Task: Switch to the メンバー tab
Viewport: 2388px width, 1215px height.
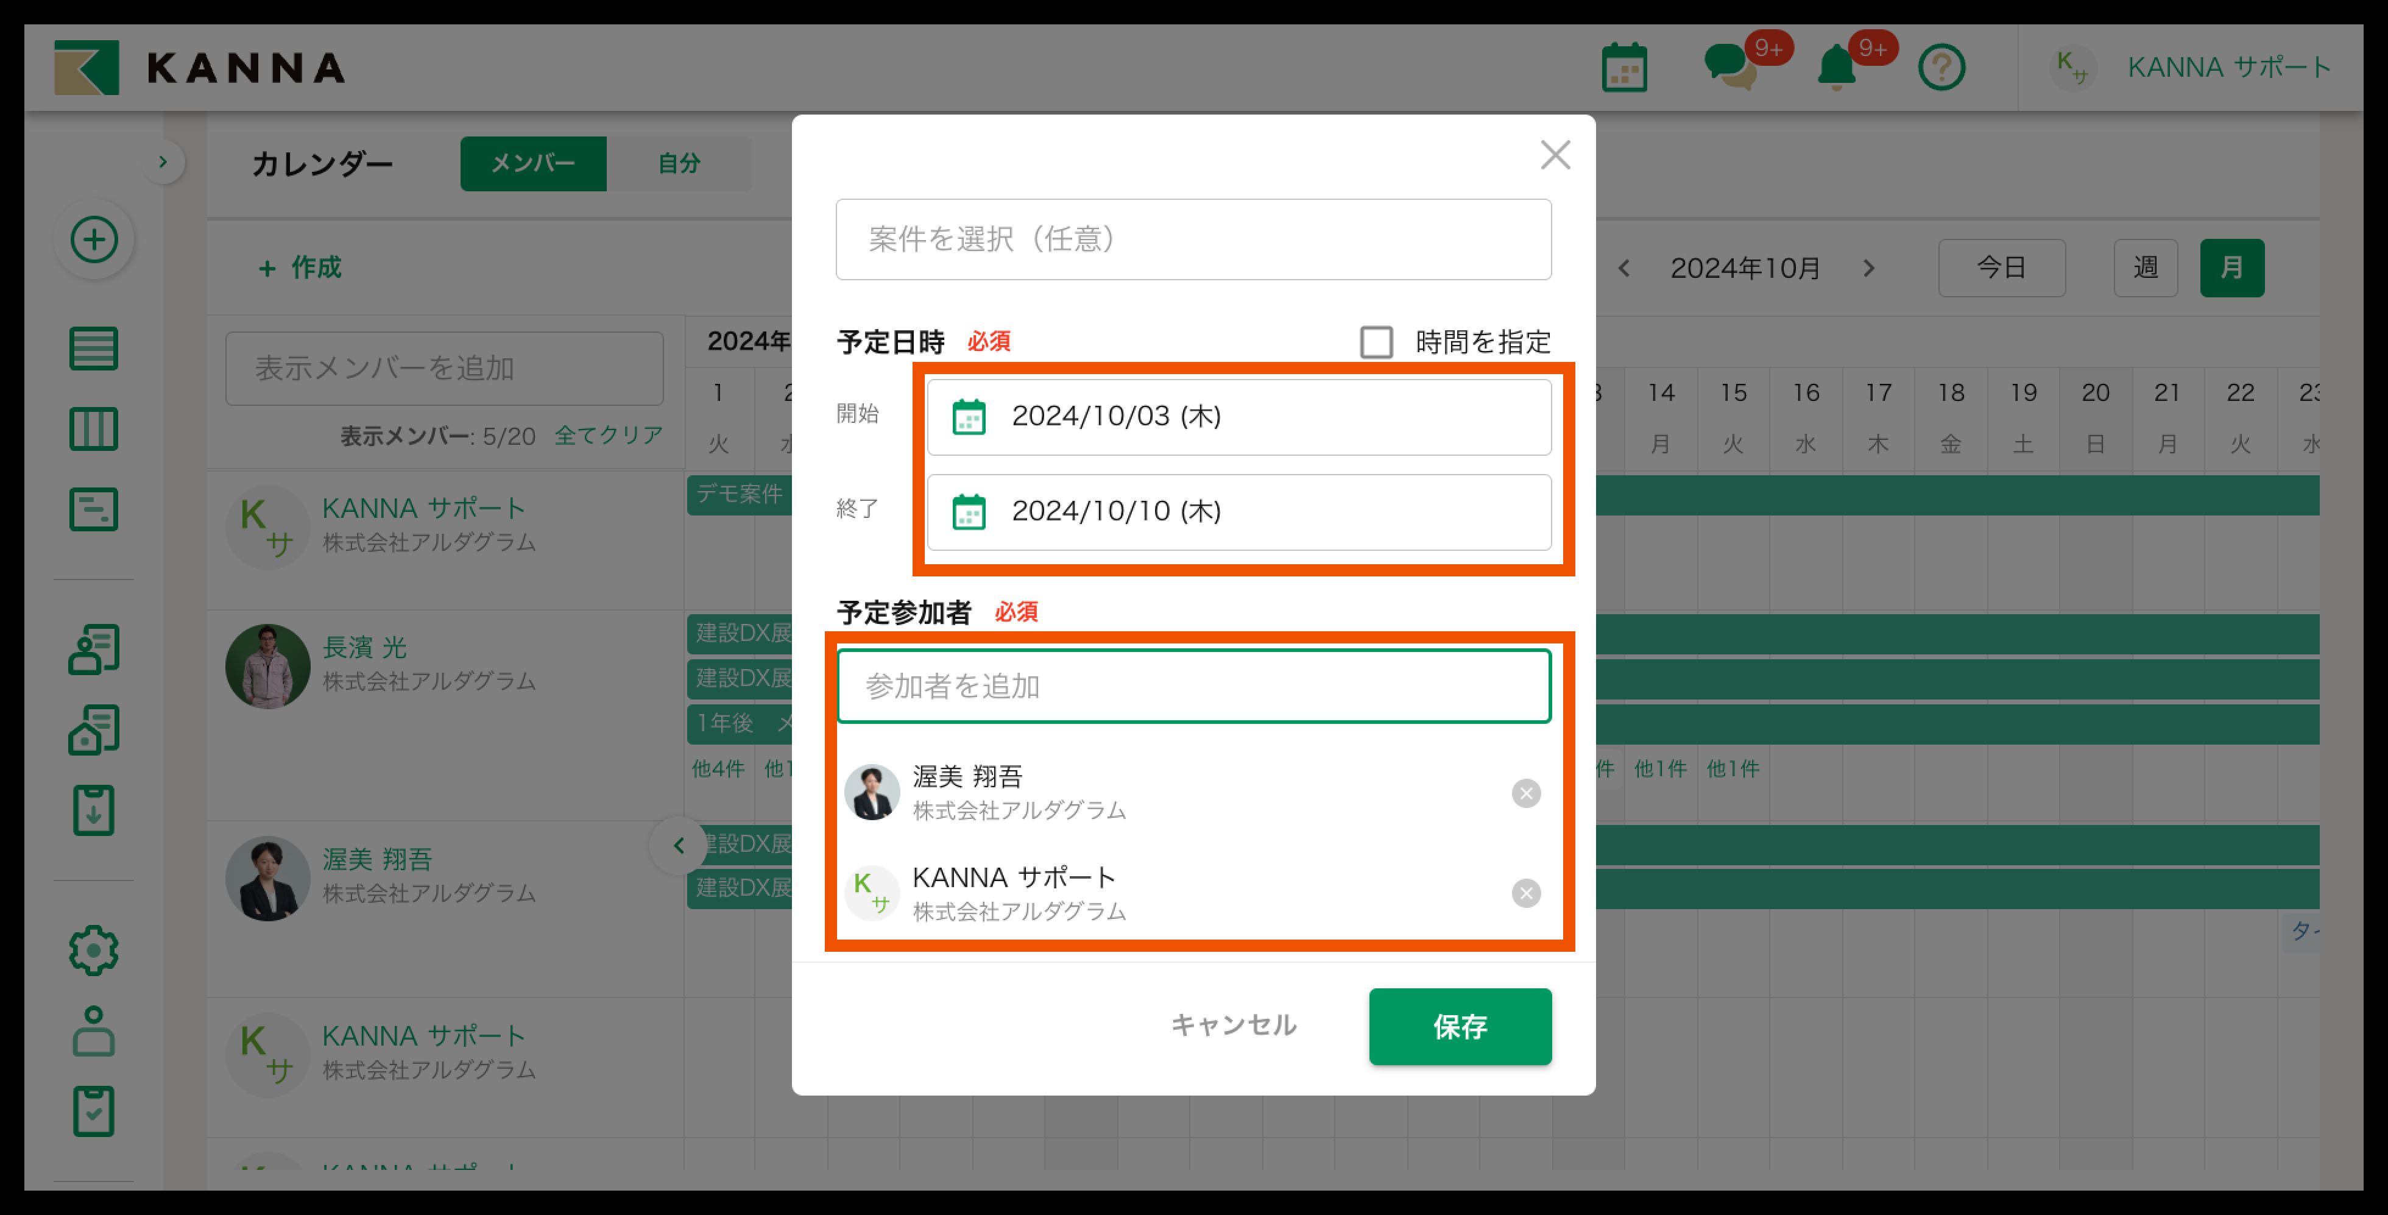Action: [x=533, y=163]
